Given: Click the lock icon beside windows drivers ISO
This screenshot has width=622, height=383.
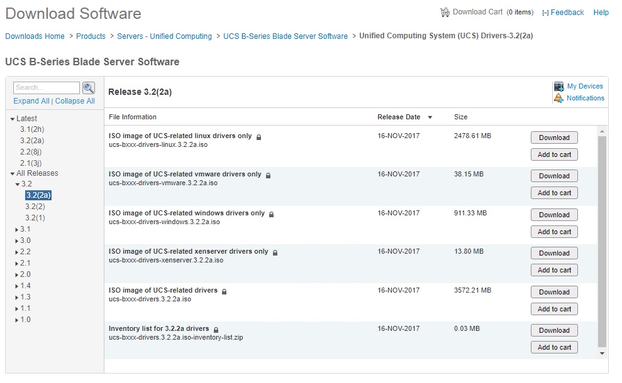Looking at the screenshot, I should click(x=272, y=214).
